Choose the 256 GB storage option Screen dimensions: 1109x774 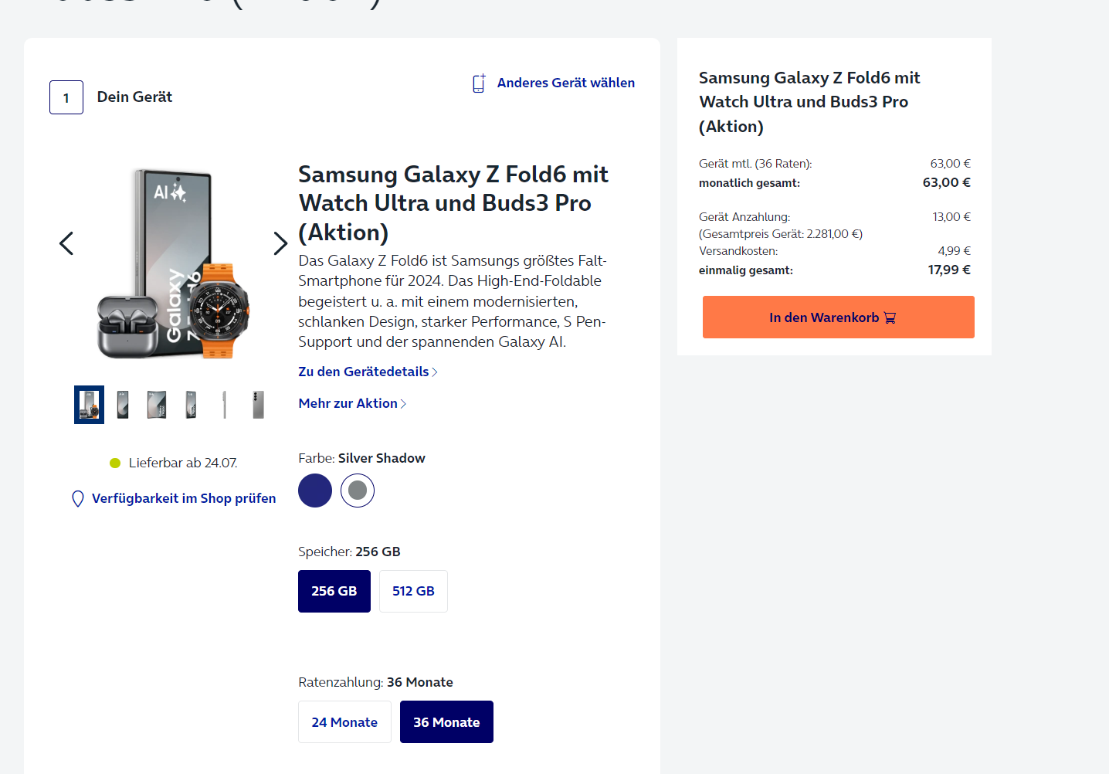coord(334,591)
